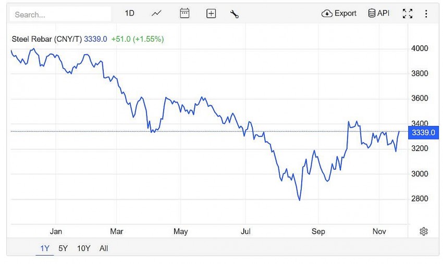This screenshot has height=264, width=443.
Task: Click the plus icon to add comparison
Action: tap(211, 14)
